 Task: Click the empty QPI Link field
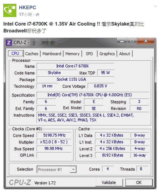[54, 155]
